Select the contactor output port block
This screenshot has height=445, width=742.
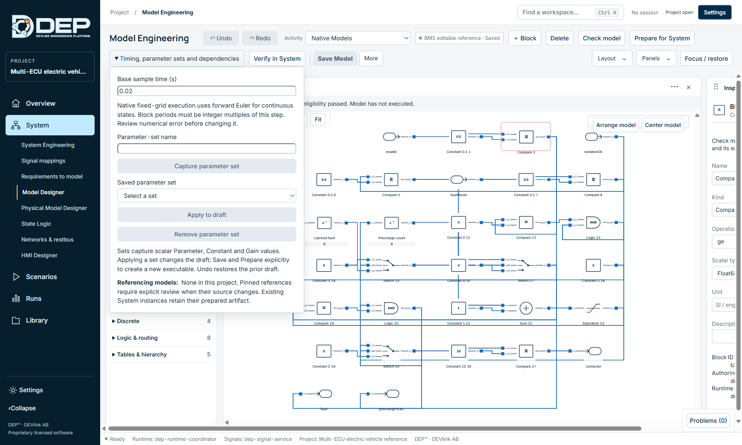594,351
